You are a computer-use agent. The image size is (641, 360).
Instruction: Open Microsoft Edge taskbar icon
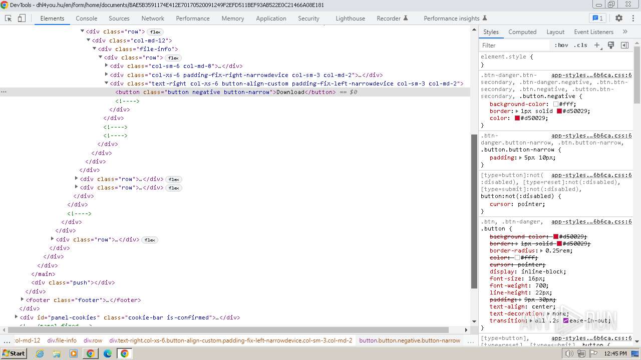[x=108, y=353]
